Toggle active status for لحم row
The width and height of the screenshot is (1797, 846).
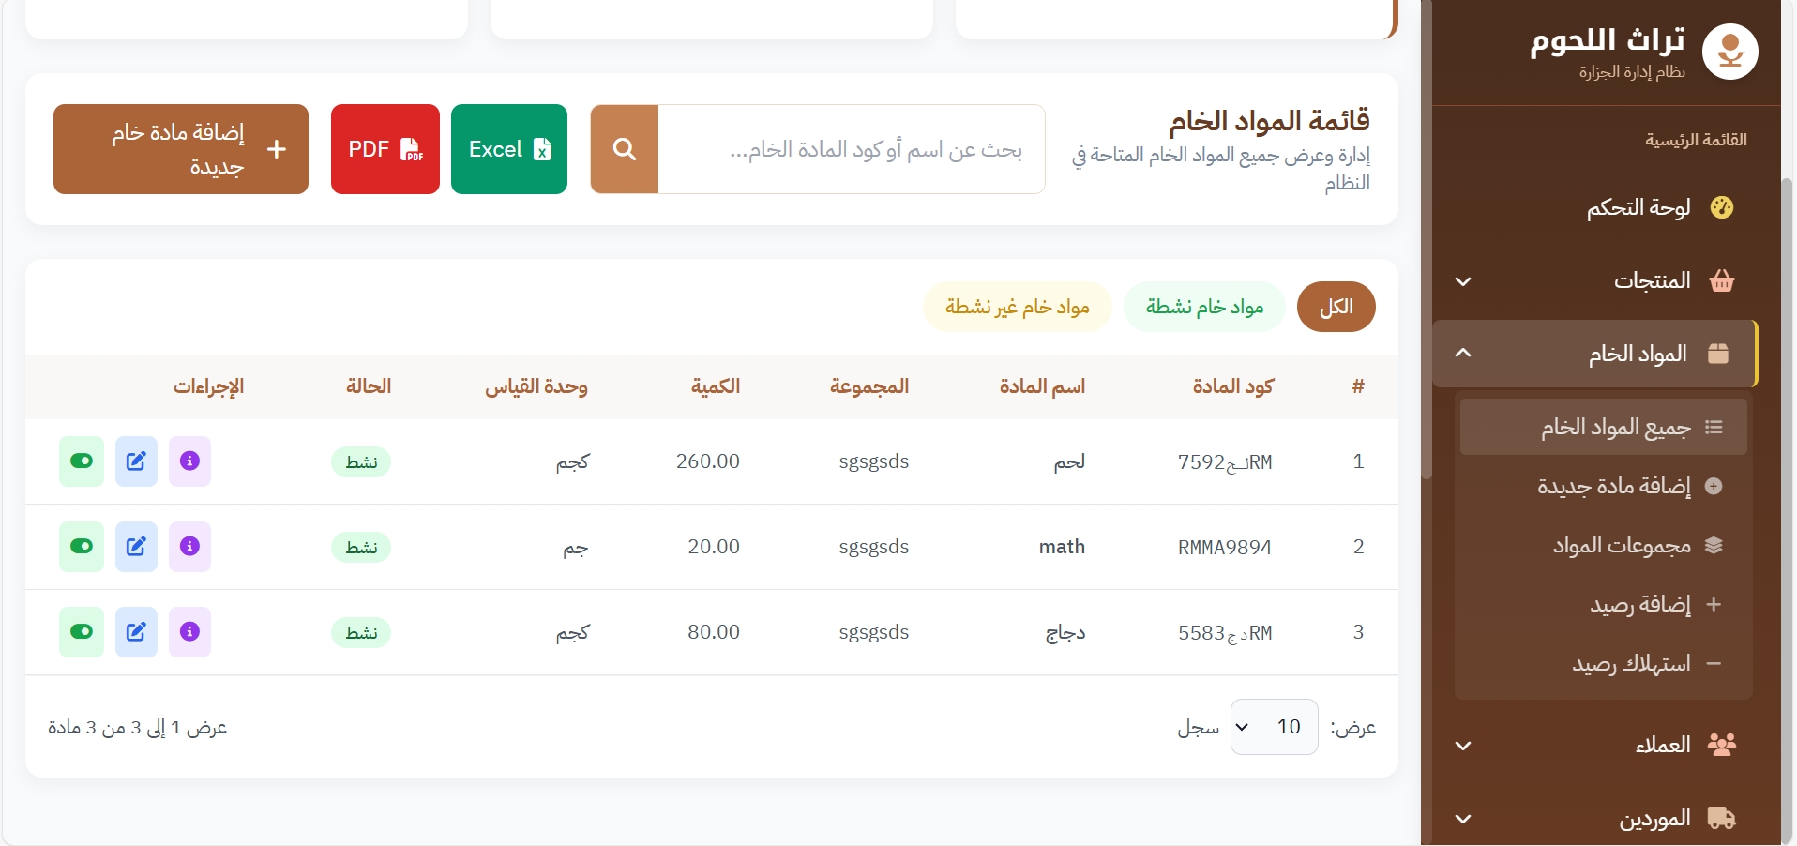pos(82,461)
